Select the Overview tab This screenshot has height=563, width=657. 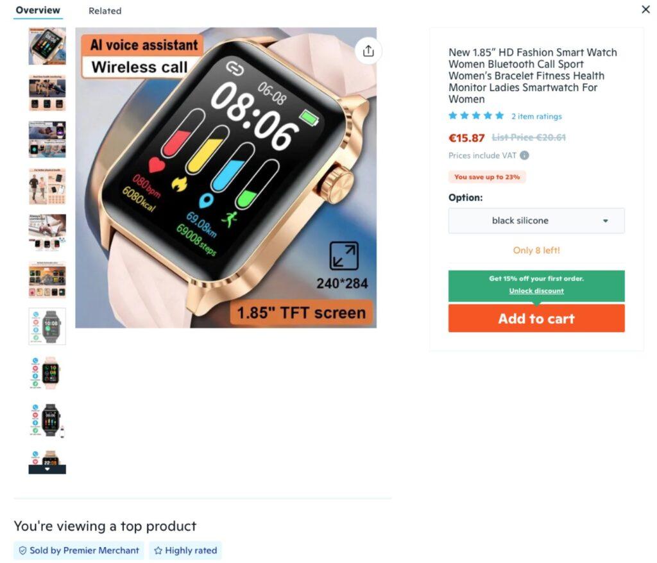coord(38,10)
